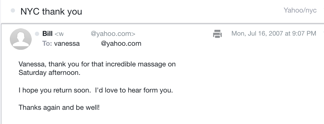The image size is (324, 124).
Task: Click the blank gap inside Bill's address
Action: click(x=77, y=34)
